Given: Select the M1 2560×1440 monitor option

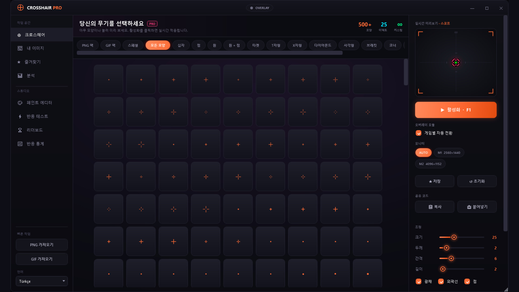Looking at the screenshot, I should (449, 153).
